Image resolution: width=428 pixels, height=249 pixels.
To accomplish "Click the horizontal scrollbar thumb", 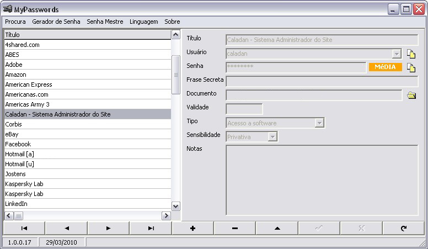I will [x=18, y=216].
